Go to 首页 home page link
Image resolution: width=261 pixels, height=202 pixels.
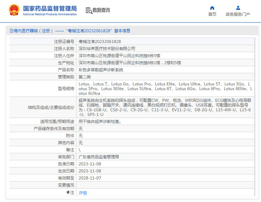coord(212,14)
